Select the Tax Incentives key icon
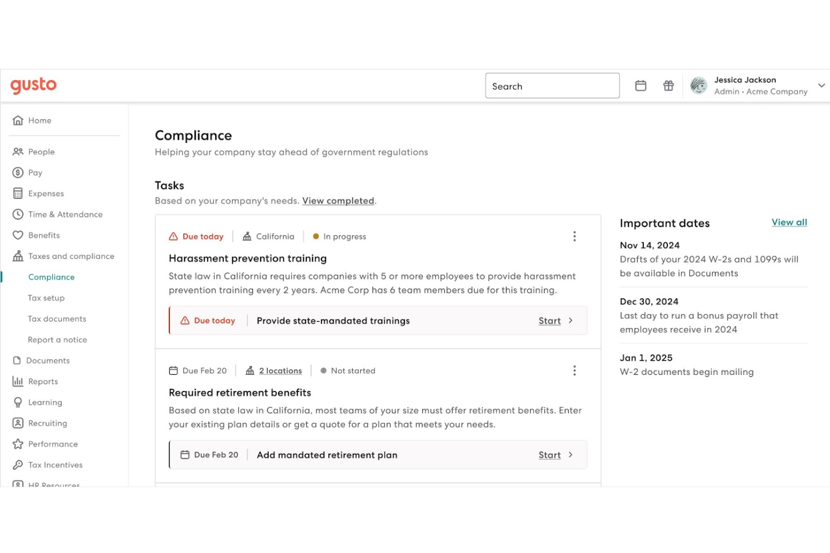 (x=17, y=464)
